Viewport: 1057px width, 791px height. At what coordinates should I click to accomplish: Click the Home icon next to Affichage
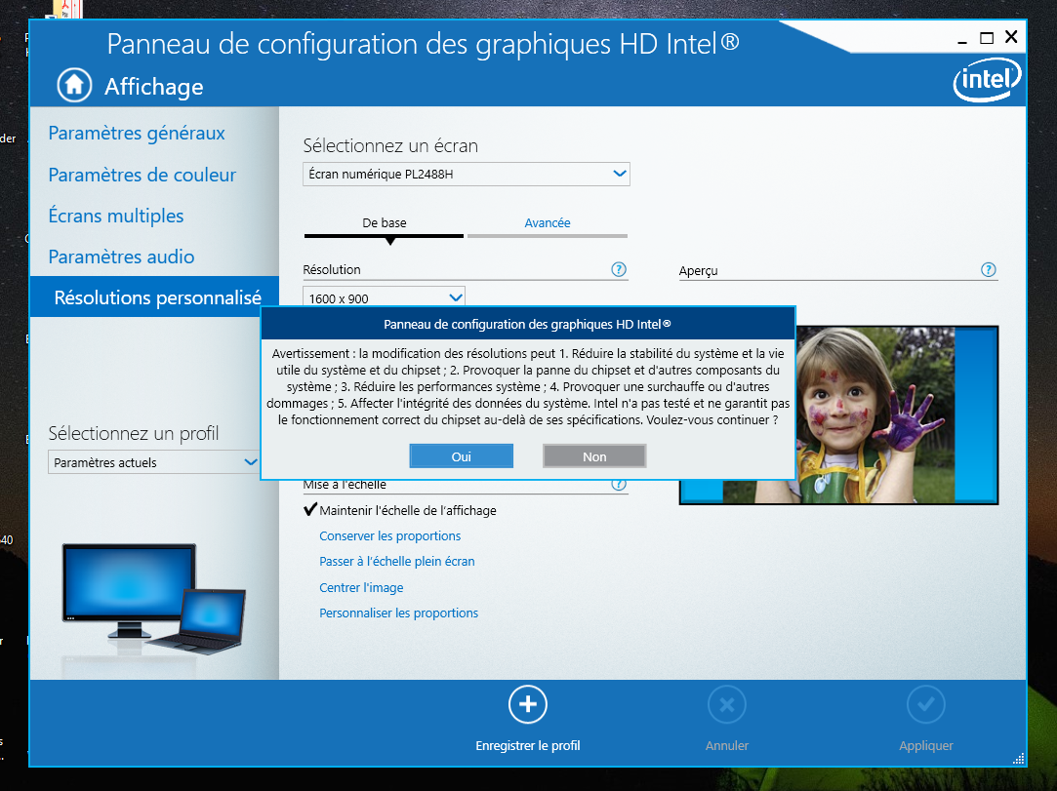click(x=74, y=86)
